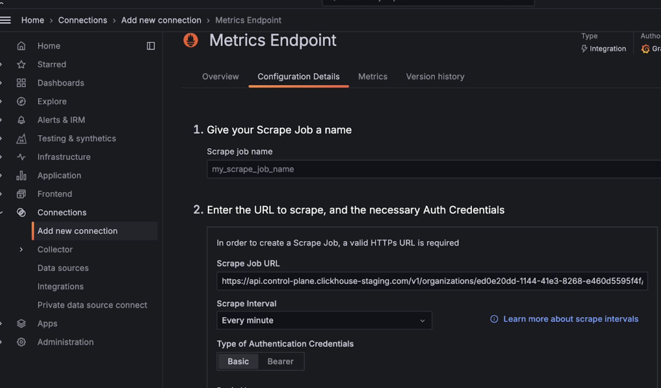Open Dashboards via the grid icon
Viewport: 661px width, 388px height.
click(21, 83)
